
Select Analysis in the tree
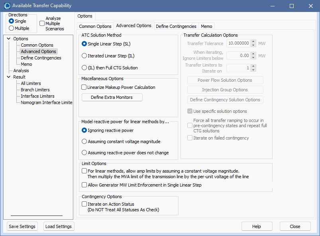tap(21, 71)
